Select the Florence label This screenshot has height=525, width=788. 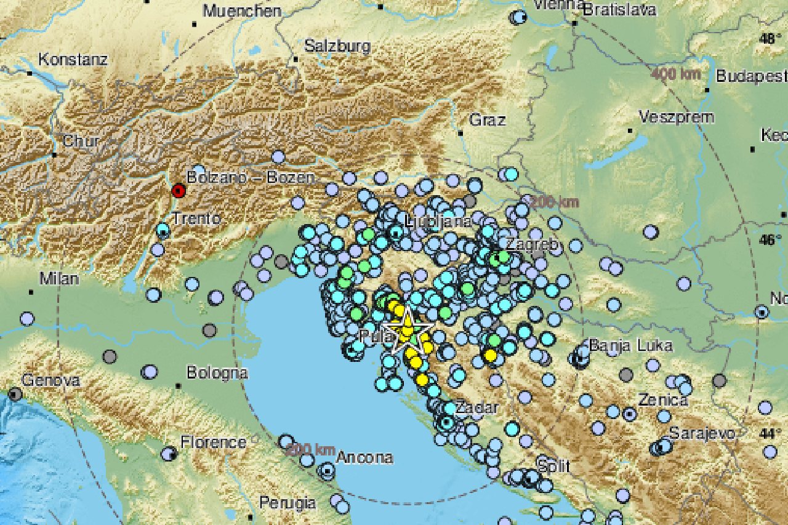pyautogui.click(x=213, y=442)
